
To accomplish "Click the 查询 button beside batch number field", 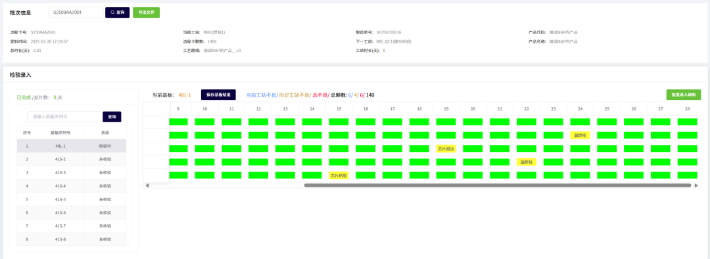I will [x=117, y=12].
